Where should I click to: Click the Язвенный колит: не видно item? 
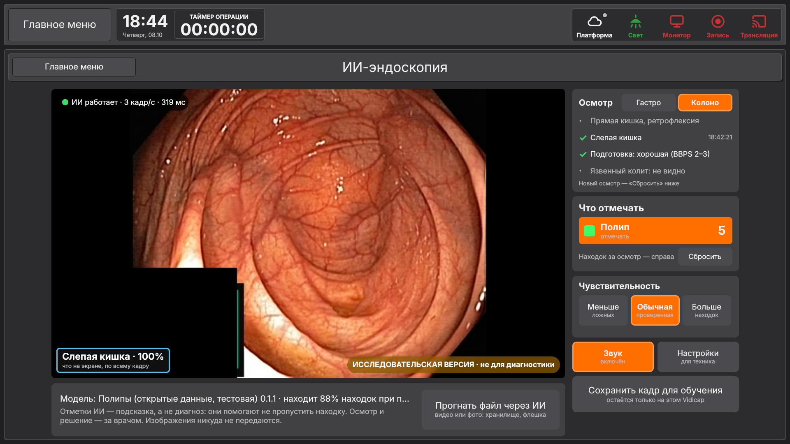click(637, 171)
